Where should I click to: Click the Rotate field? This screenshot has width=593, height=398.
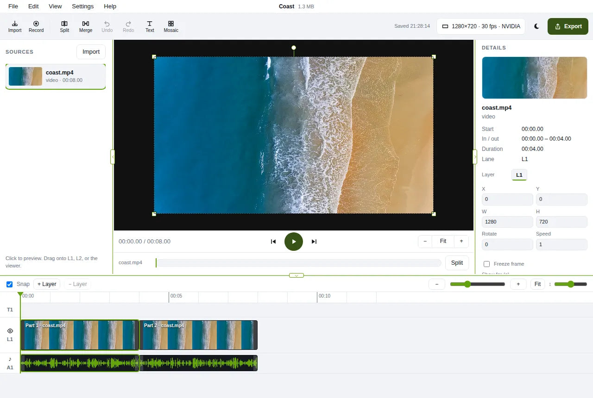(507, 244)
